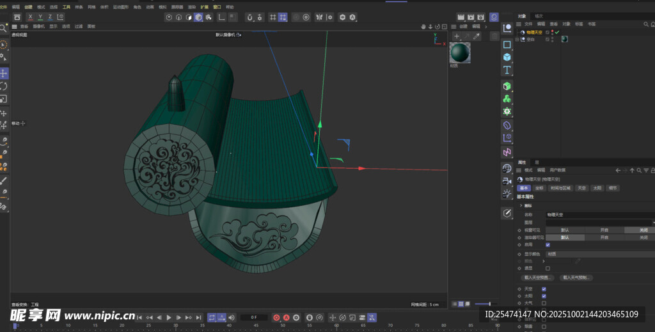This screenshot has height=332, width=655.
Task: Select the Move tool in left toolbar
Action: [4, 73]
